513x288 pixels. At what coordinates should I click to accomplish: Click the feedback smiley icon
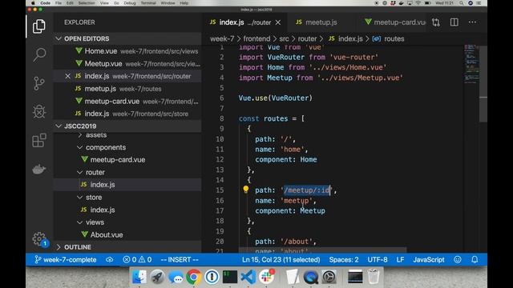click(x=458, y=259)
